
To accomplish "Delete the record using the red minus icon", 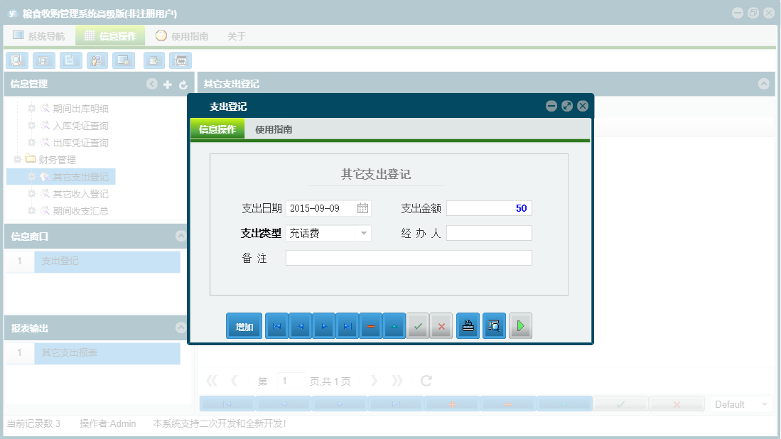I will pos(371,325).
